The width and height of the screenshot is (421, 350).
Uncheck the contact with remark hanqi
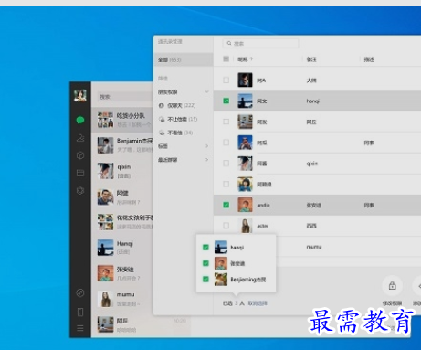click(226, 101)
